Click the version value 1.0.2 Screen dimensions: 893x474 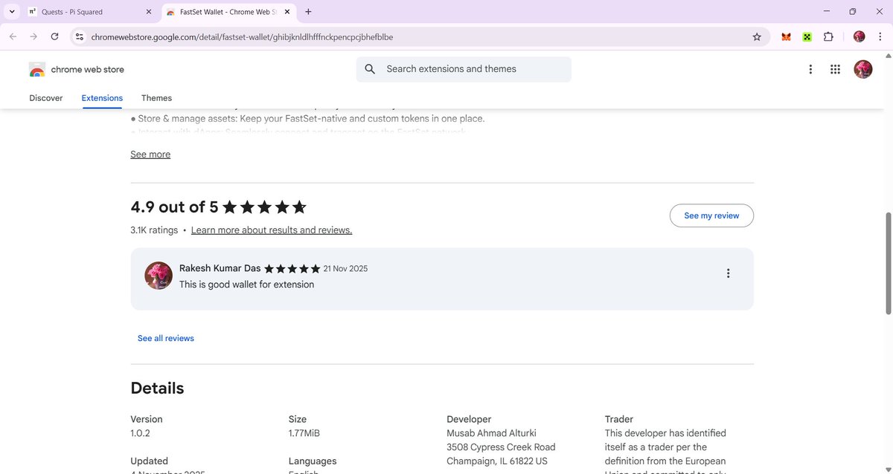140,433
